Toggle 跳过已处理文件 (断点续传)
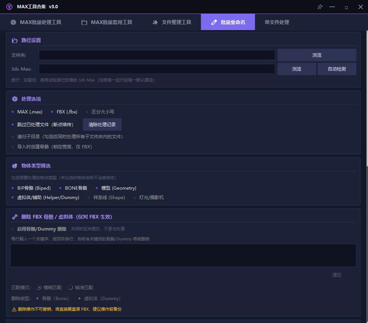Viewport: 368px width, 323px height. point(42,124)
